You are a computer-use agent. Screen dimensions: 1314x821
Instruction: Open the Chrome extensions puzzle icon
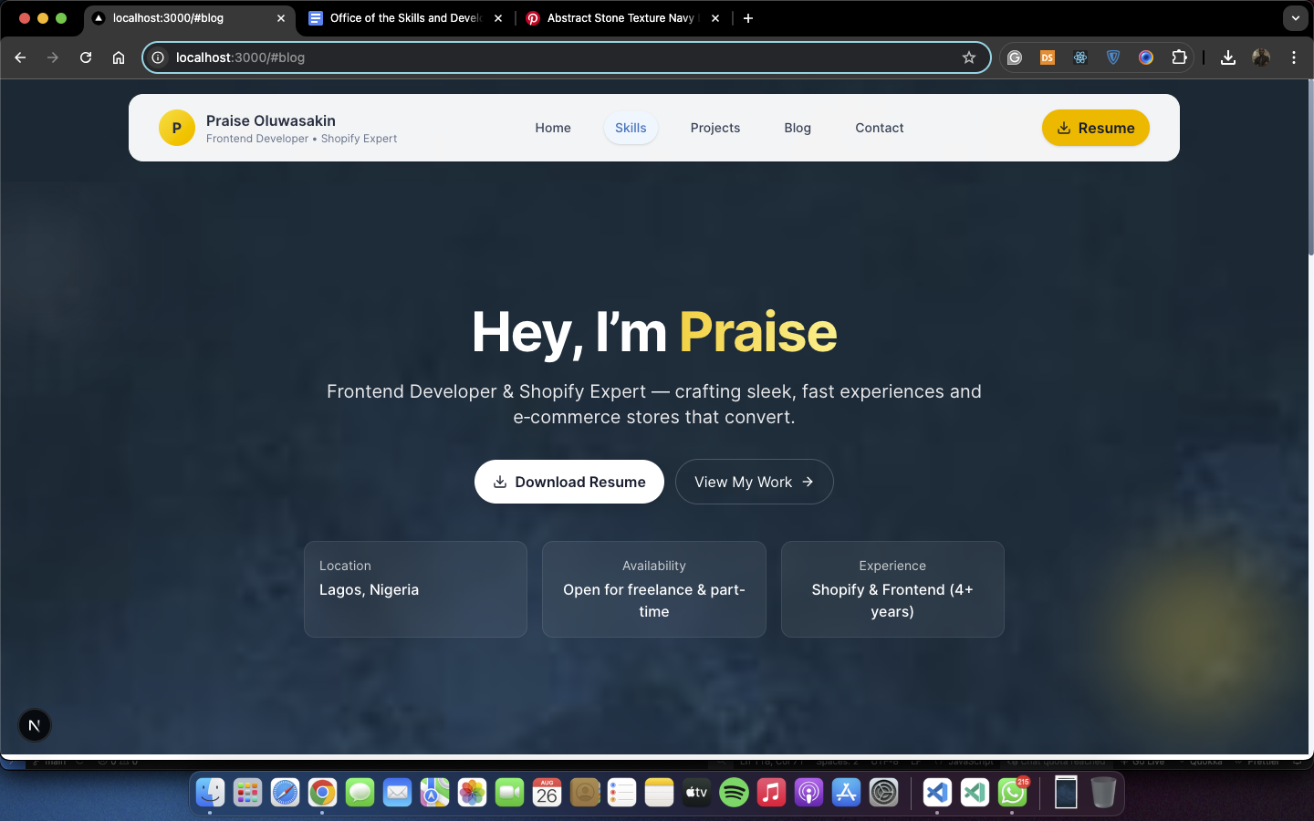pos(1179,57)
